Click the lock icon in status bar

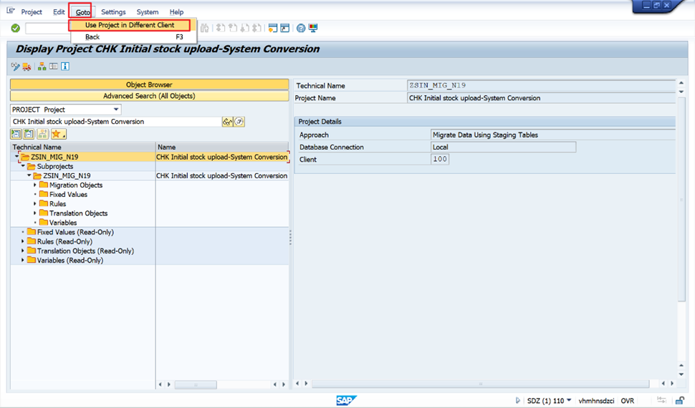tap(680, 400)
